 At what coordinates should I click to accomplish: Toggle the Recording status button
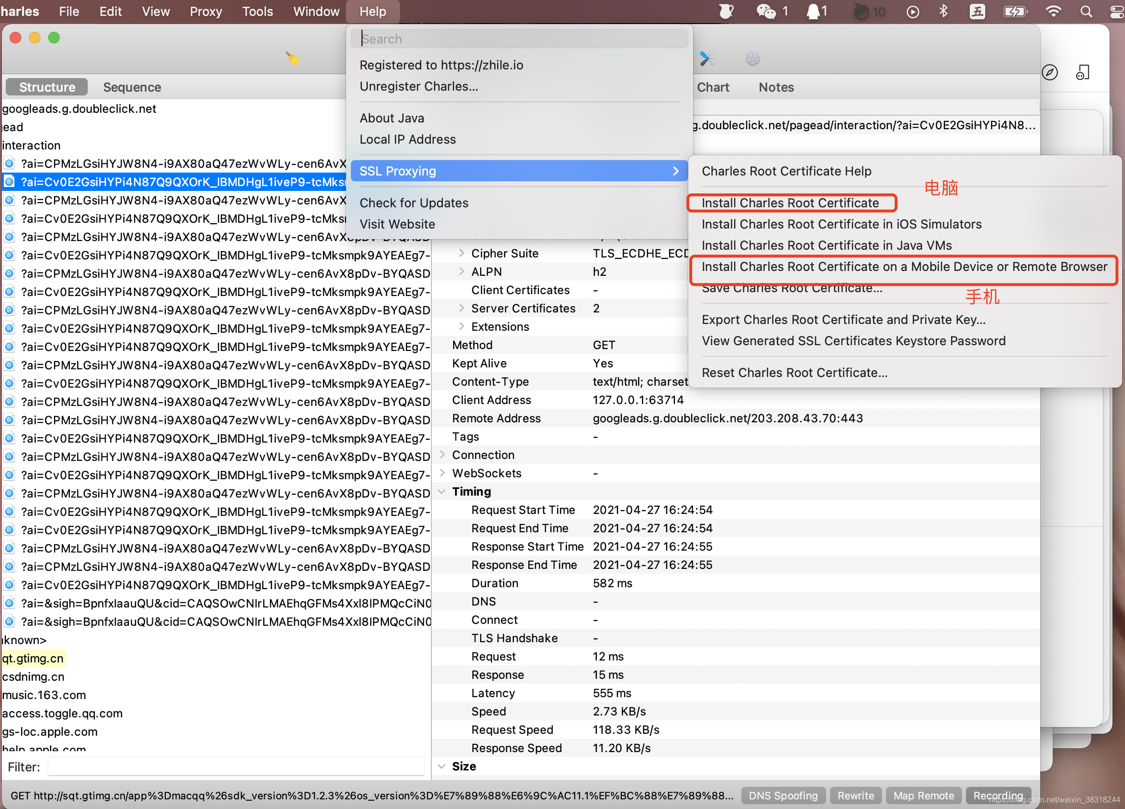click(x=998, y=796)
